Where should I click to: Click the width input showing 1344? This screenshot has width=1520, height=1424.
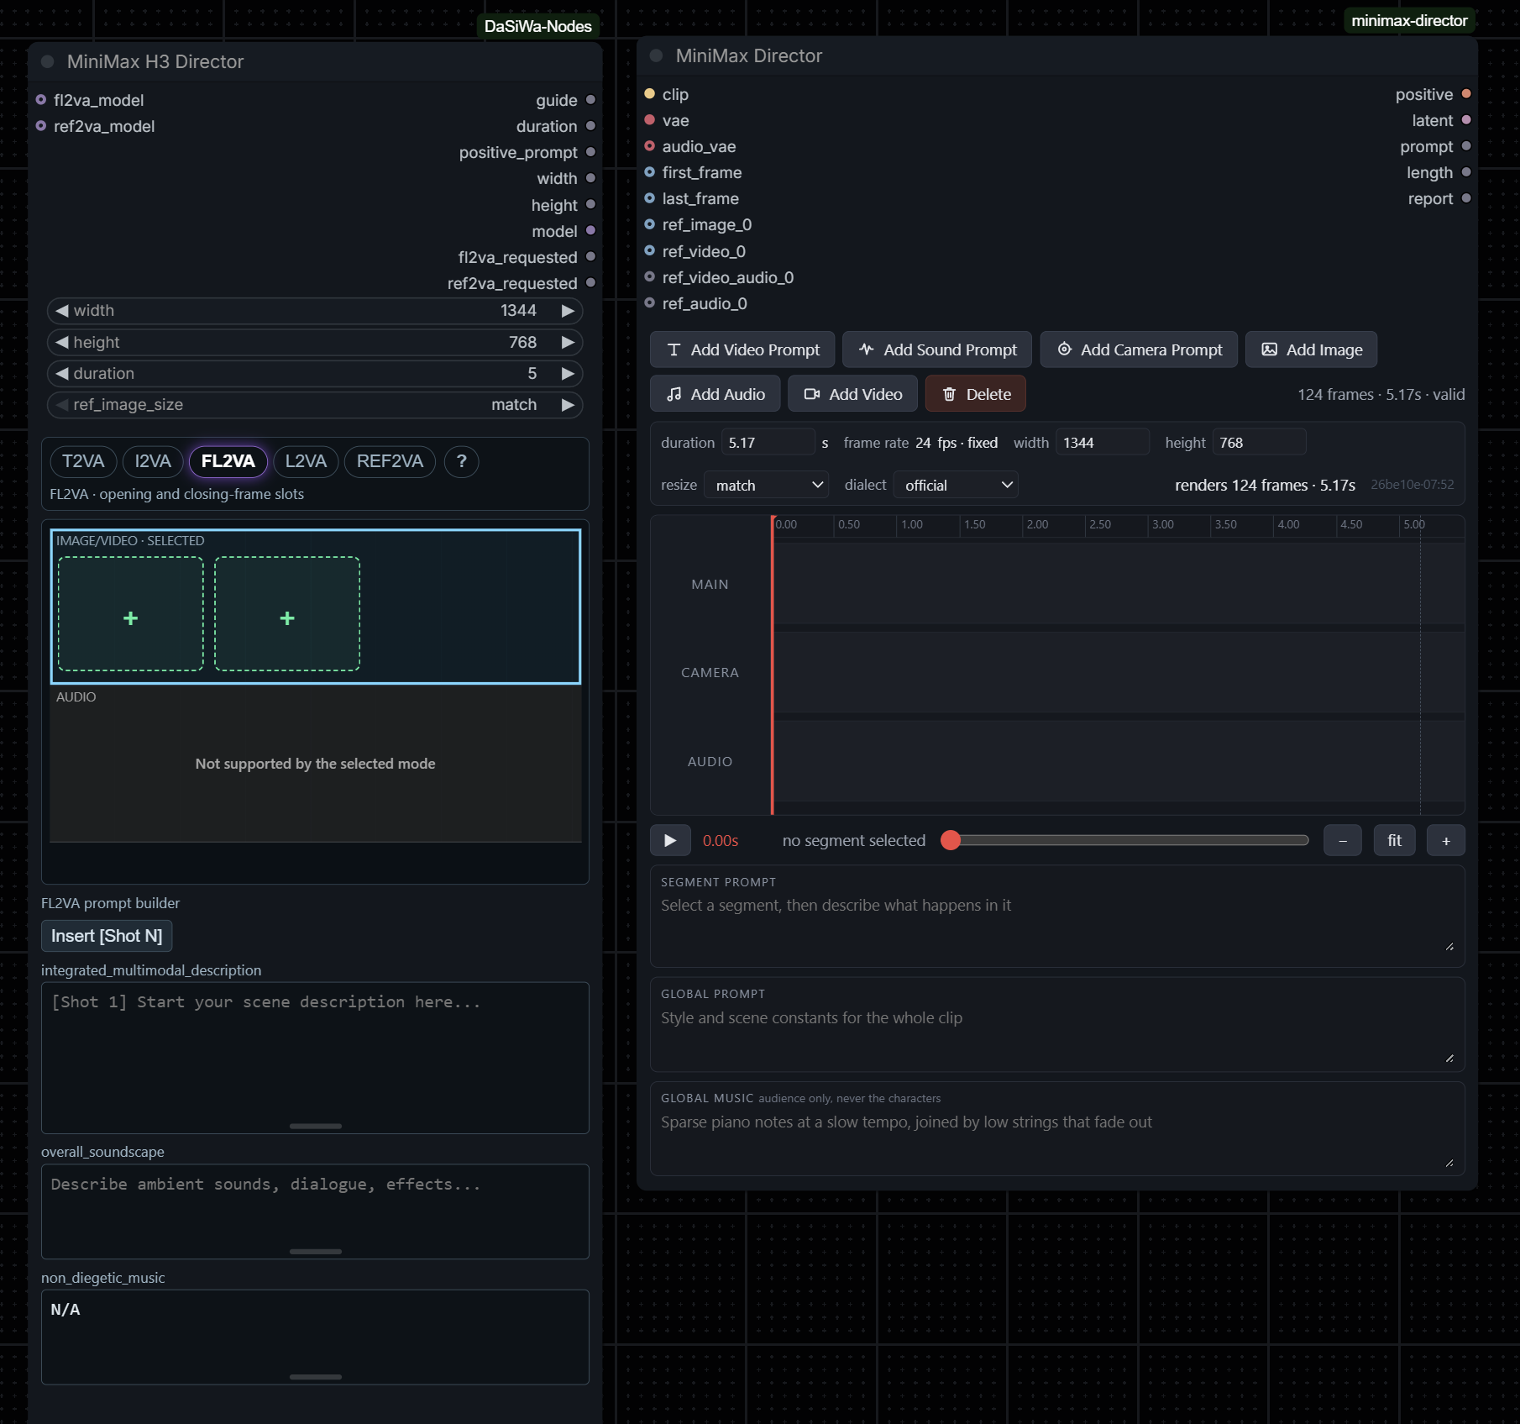point(1103,442)
